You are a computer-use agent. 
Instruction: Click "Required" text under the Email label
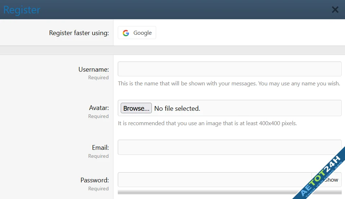[x=98, y=156]
